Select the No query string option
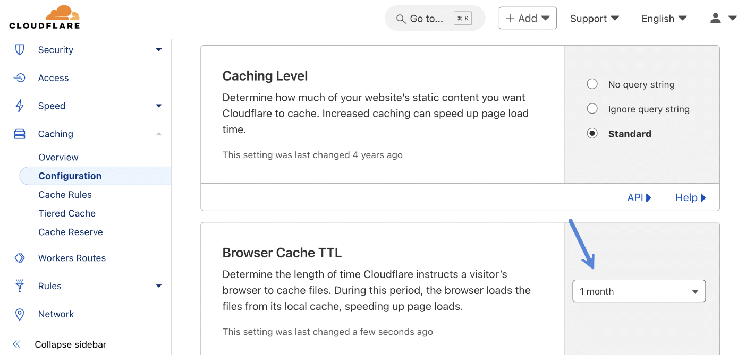Viewport: 746px width, 355px height. (592, 84)
